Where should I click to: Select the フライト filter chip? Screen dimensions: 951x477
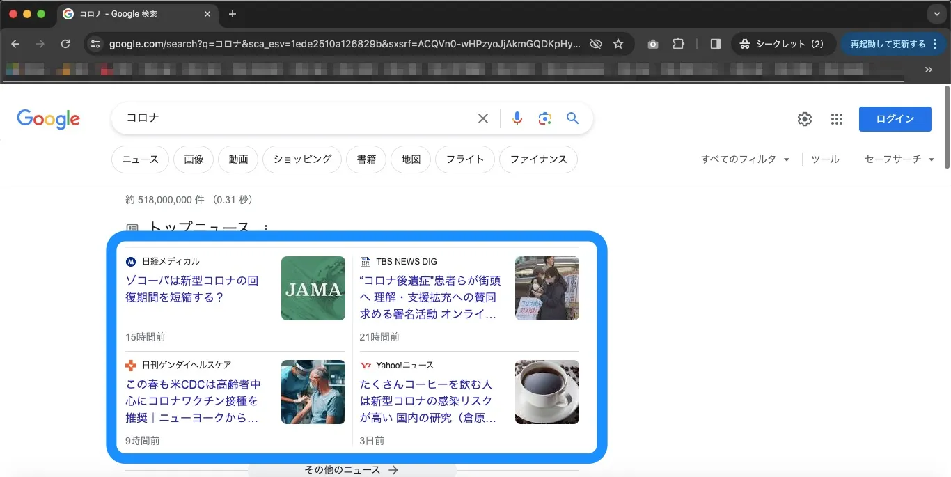(x=465, y=159)
